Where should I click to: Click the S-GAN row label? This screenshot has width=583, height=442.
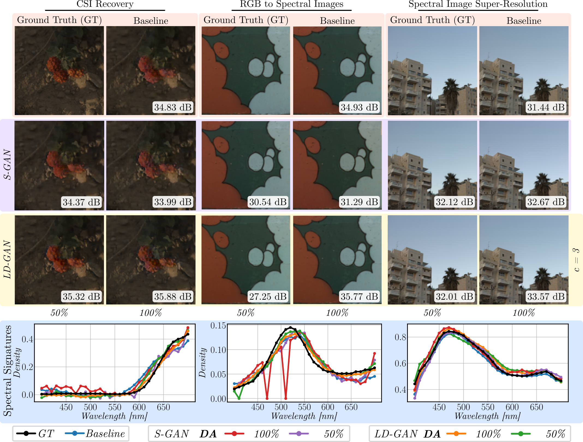point(7,165)
